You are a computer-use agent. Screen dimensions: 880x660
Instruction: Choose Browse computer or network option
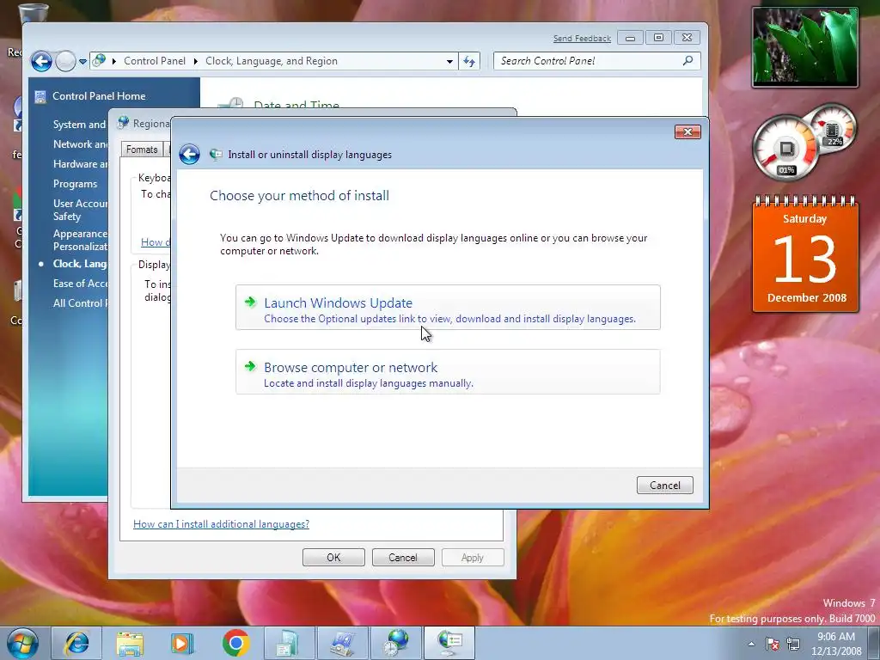[x=448, y=371]
